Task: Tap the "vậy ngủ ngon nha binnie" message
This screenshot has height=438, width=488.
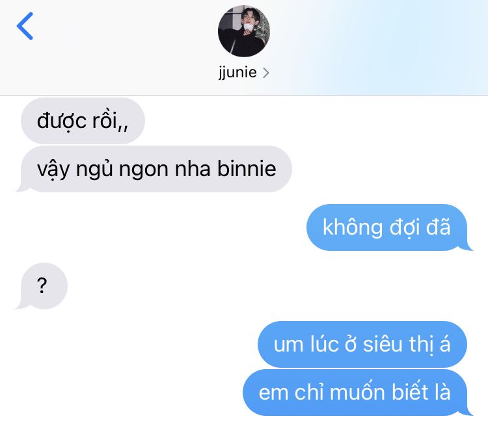Action: [x=156, y=169]
